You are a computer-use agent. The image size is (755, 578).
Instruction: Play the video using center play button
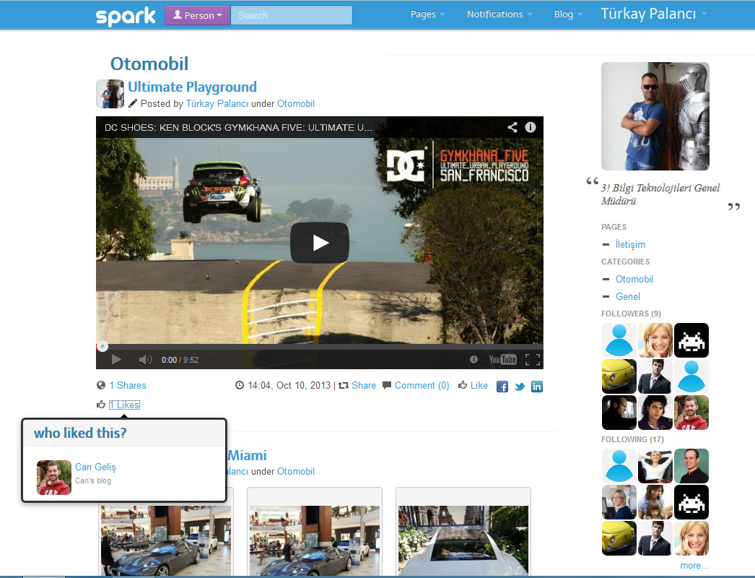pyautogui.click(x=320, y=243)
